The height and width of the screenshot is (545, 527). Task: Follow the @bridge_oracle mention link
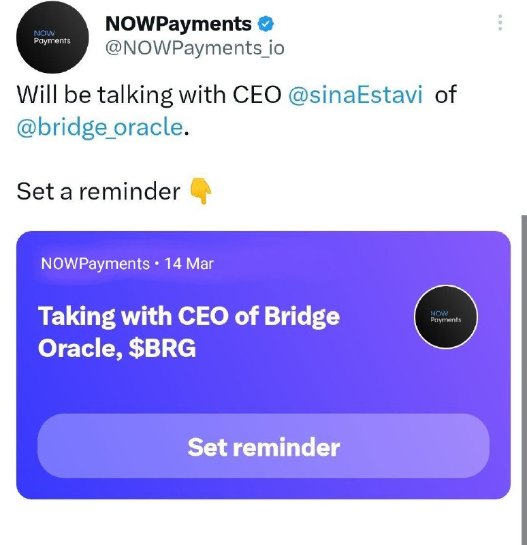click(99, 127)
